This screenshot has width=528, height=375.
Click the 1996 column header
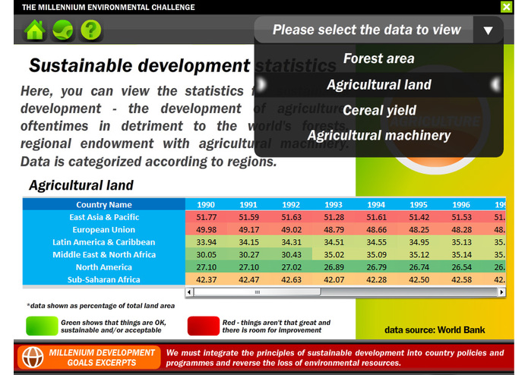(x=461, y=205)
